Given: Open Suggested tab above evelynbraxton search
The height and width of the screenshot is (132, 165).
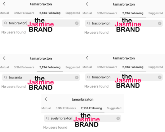Looking at the screenshot, I should [114, 108].
